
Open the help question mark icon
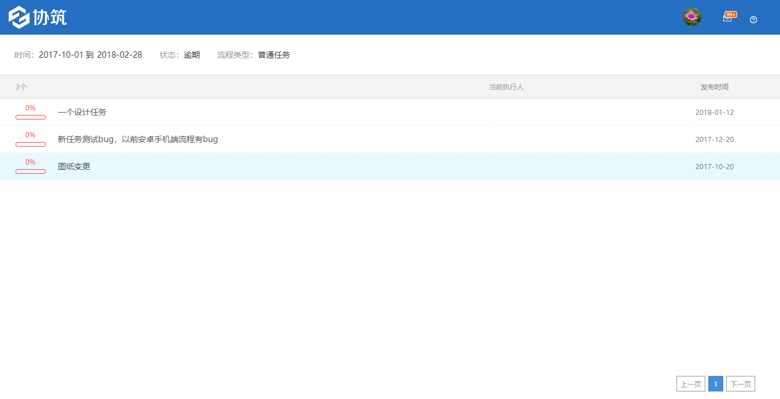(x=753, y=20)
